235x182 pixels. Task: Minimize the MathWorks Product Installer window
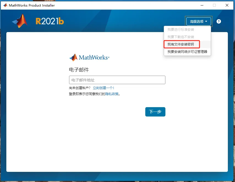202,5
